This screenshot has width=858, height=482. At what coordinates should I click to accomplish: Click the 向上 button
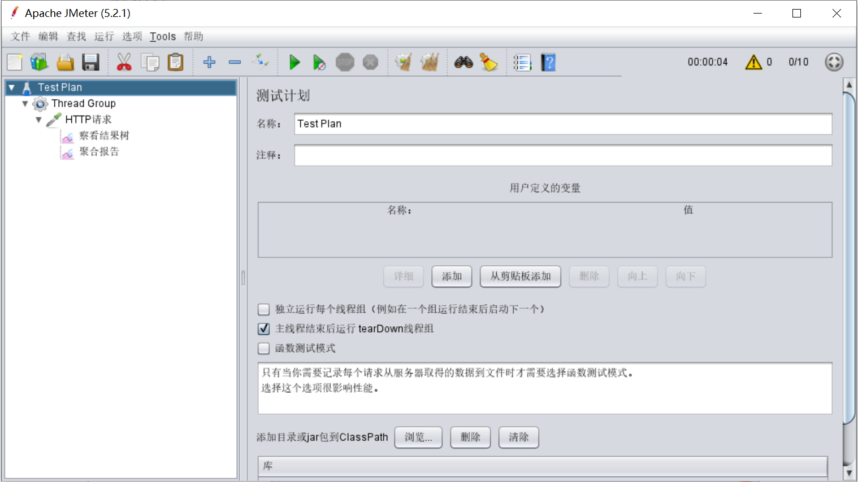[x=638, y=277]
